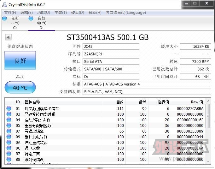The width and height of the screenshot is (215, 169).
Task: Click the 临界值 column header
Action: (x=160, y=102)
